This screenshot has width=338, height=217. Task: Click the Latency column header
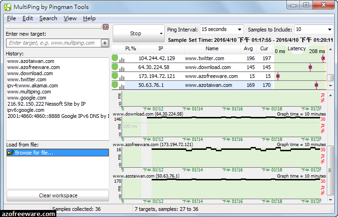tap(300, 49)
